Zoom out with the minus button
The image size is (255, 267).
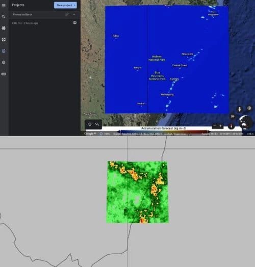[215, 126]
